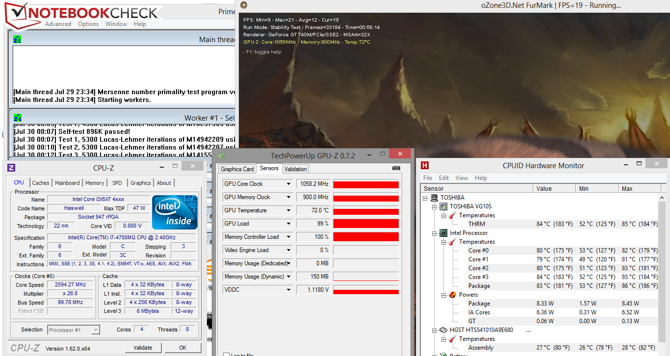
Task: Click the TOSHIBA VG10S mainboard icon
Action: pyautogui.click(x=443, y=206)
